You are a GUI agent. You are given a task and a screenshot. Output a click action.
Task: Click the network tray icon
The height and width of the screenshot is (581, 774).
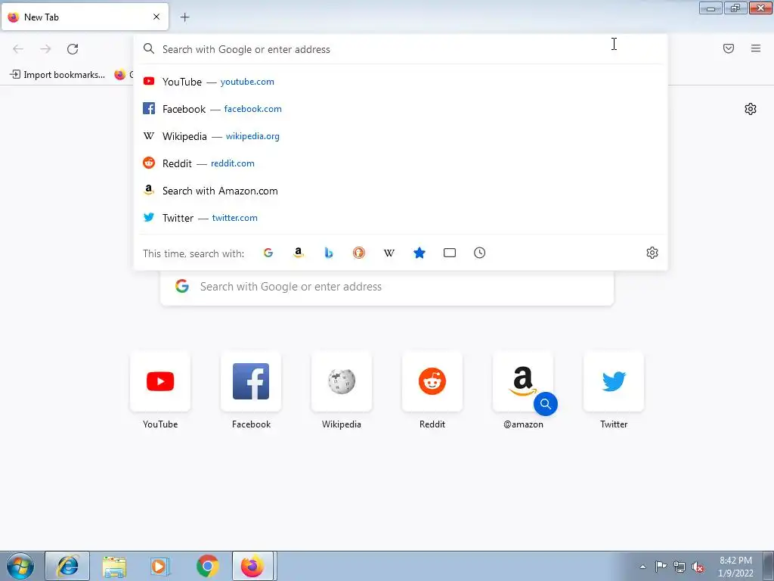tap(680, 567)
